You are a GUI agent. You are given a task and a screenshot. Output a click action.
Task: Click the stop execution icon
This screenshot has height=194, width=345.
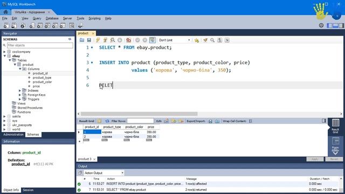(120, 40)
